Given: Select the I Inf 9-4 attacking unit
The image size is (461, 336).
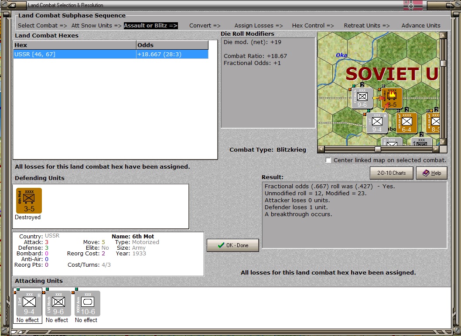Looking at the screenshot, I should click(x=29, y=303).
